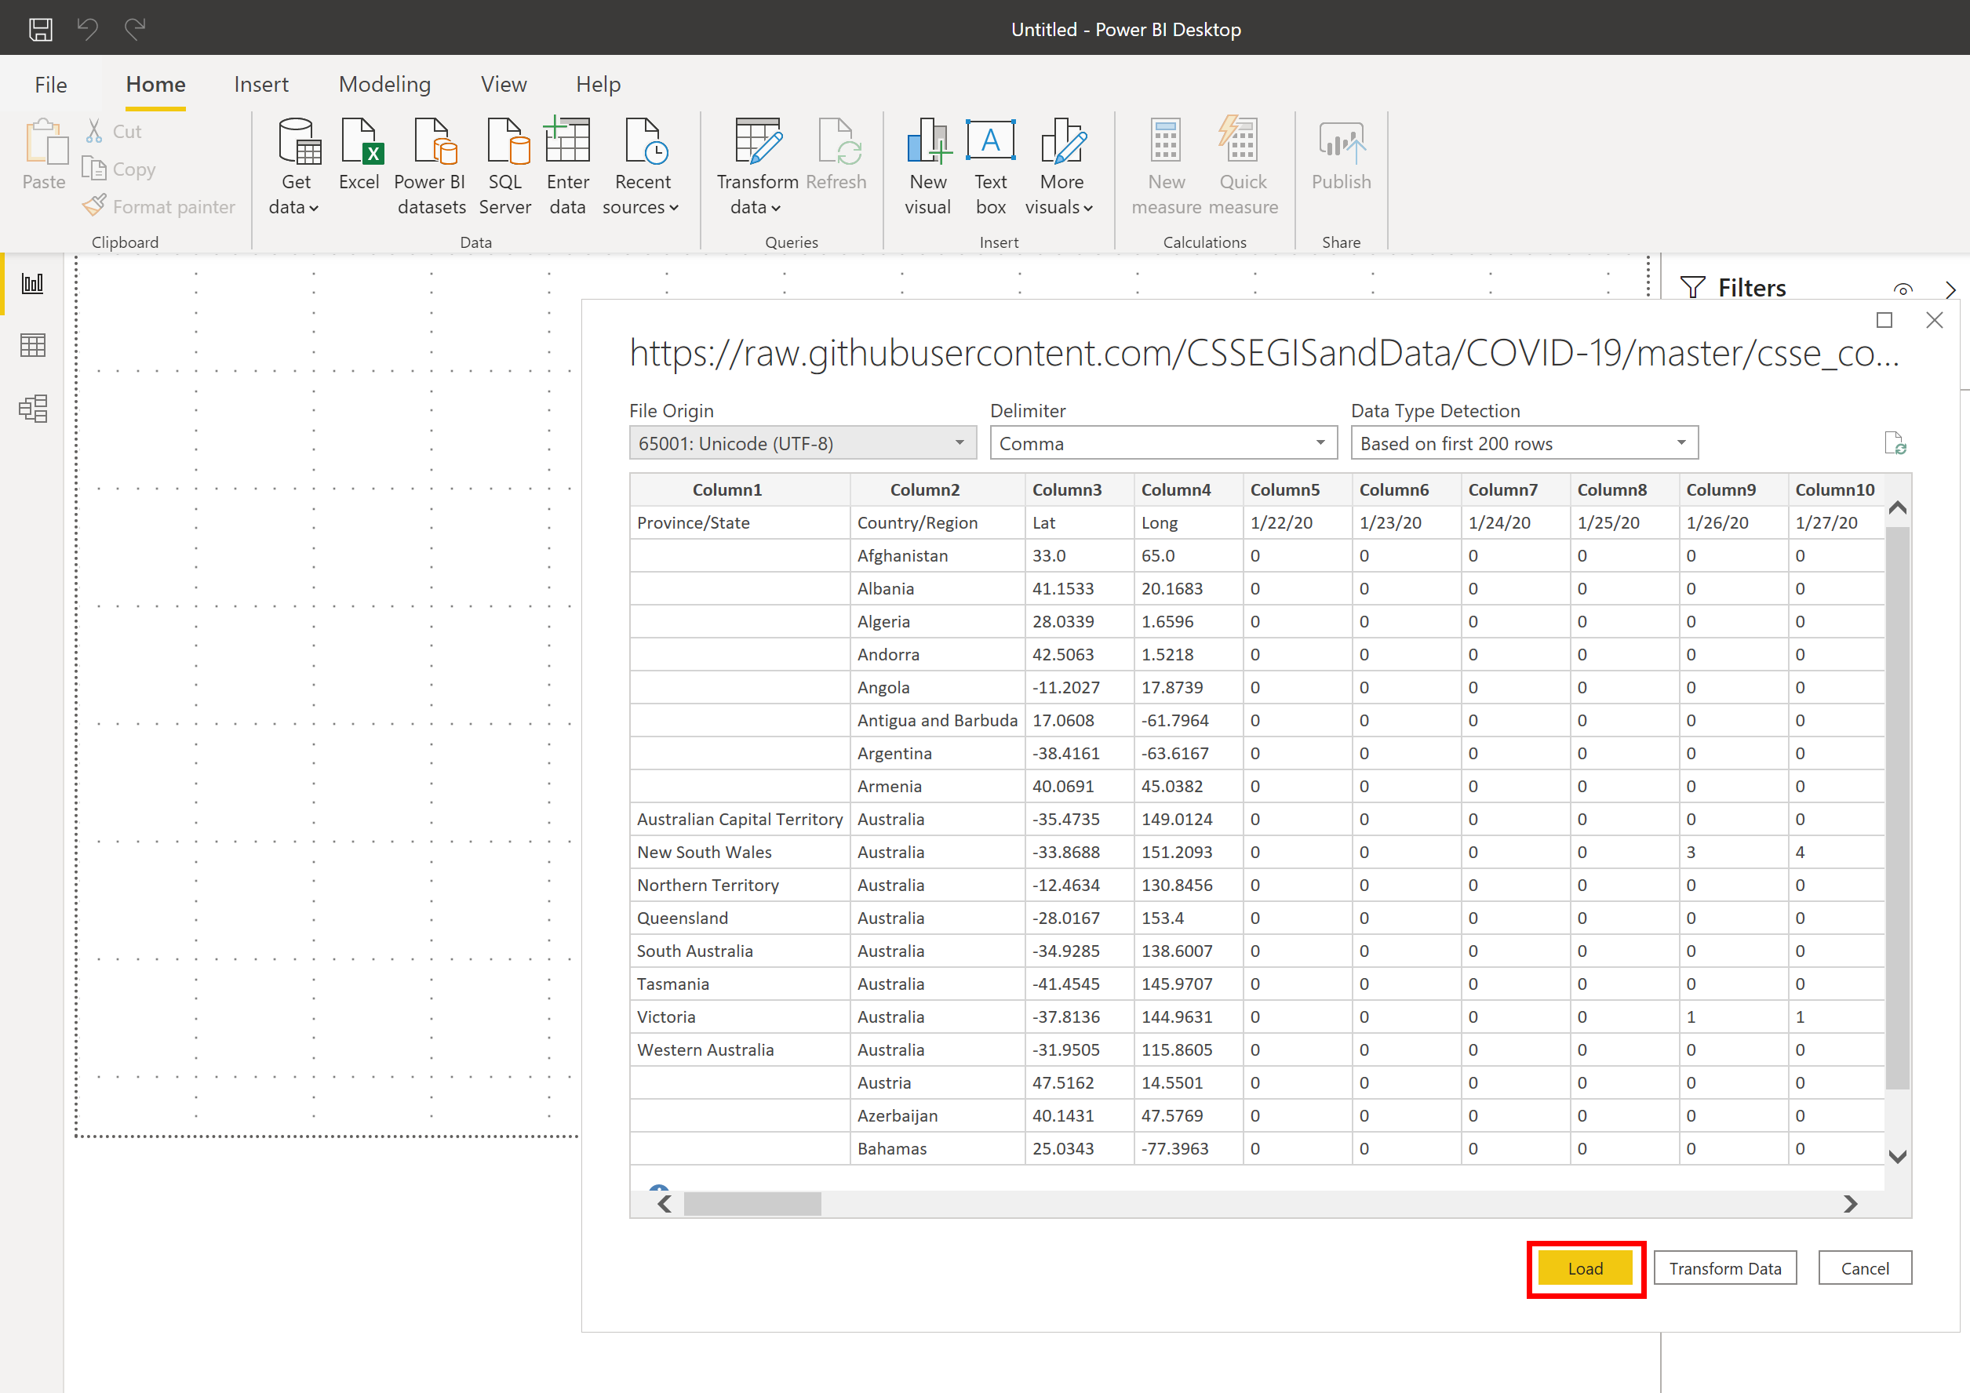This screenshot has height=1393, width=1970.
Task: Toggle the Filters pane eye icon
Action: click(1903, 289)
